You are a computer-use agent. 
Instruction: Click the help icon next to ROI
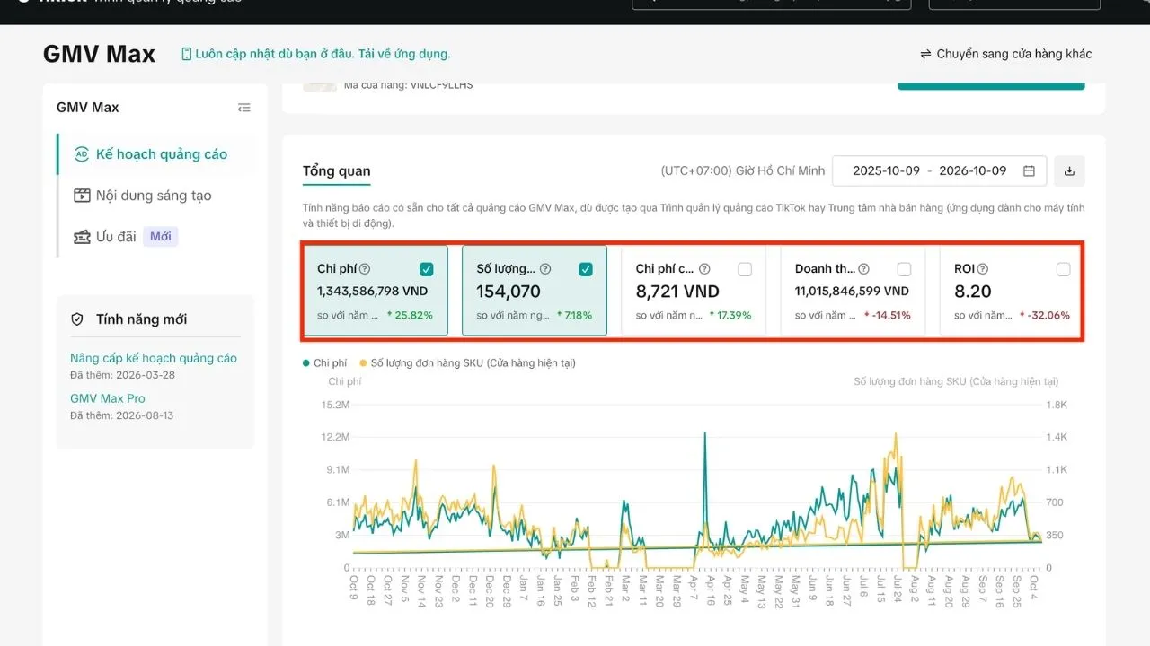[983, 269]
